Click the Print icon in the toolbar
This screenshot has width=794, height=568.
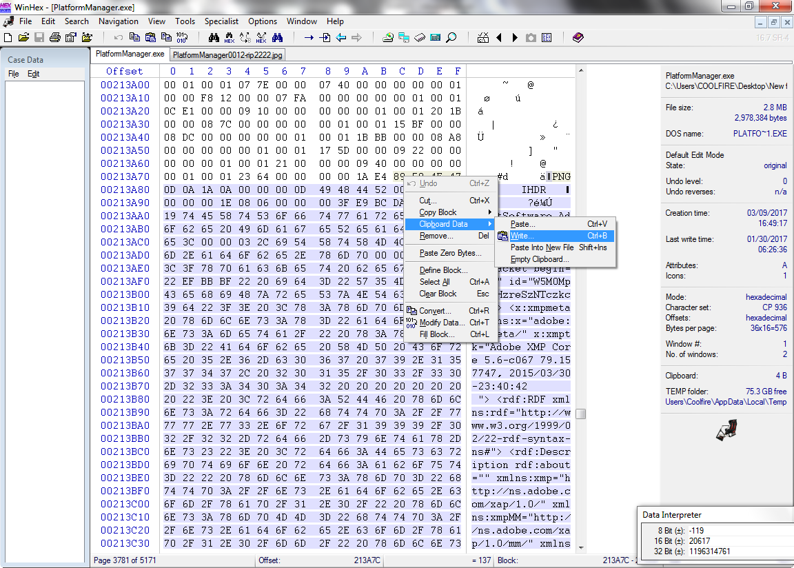click(x=54, y=37)
